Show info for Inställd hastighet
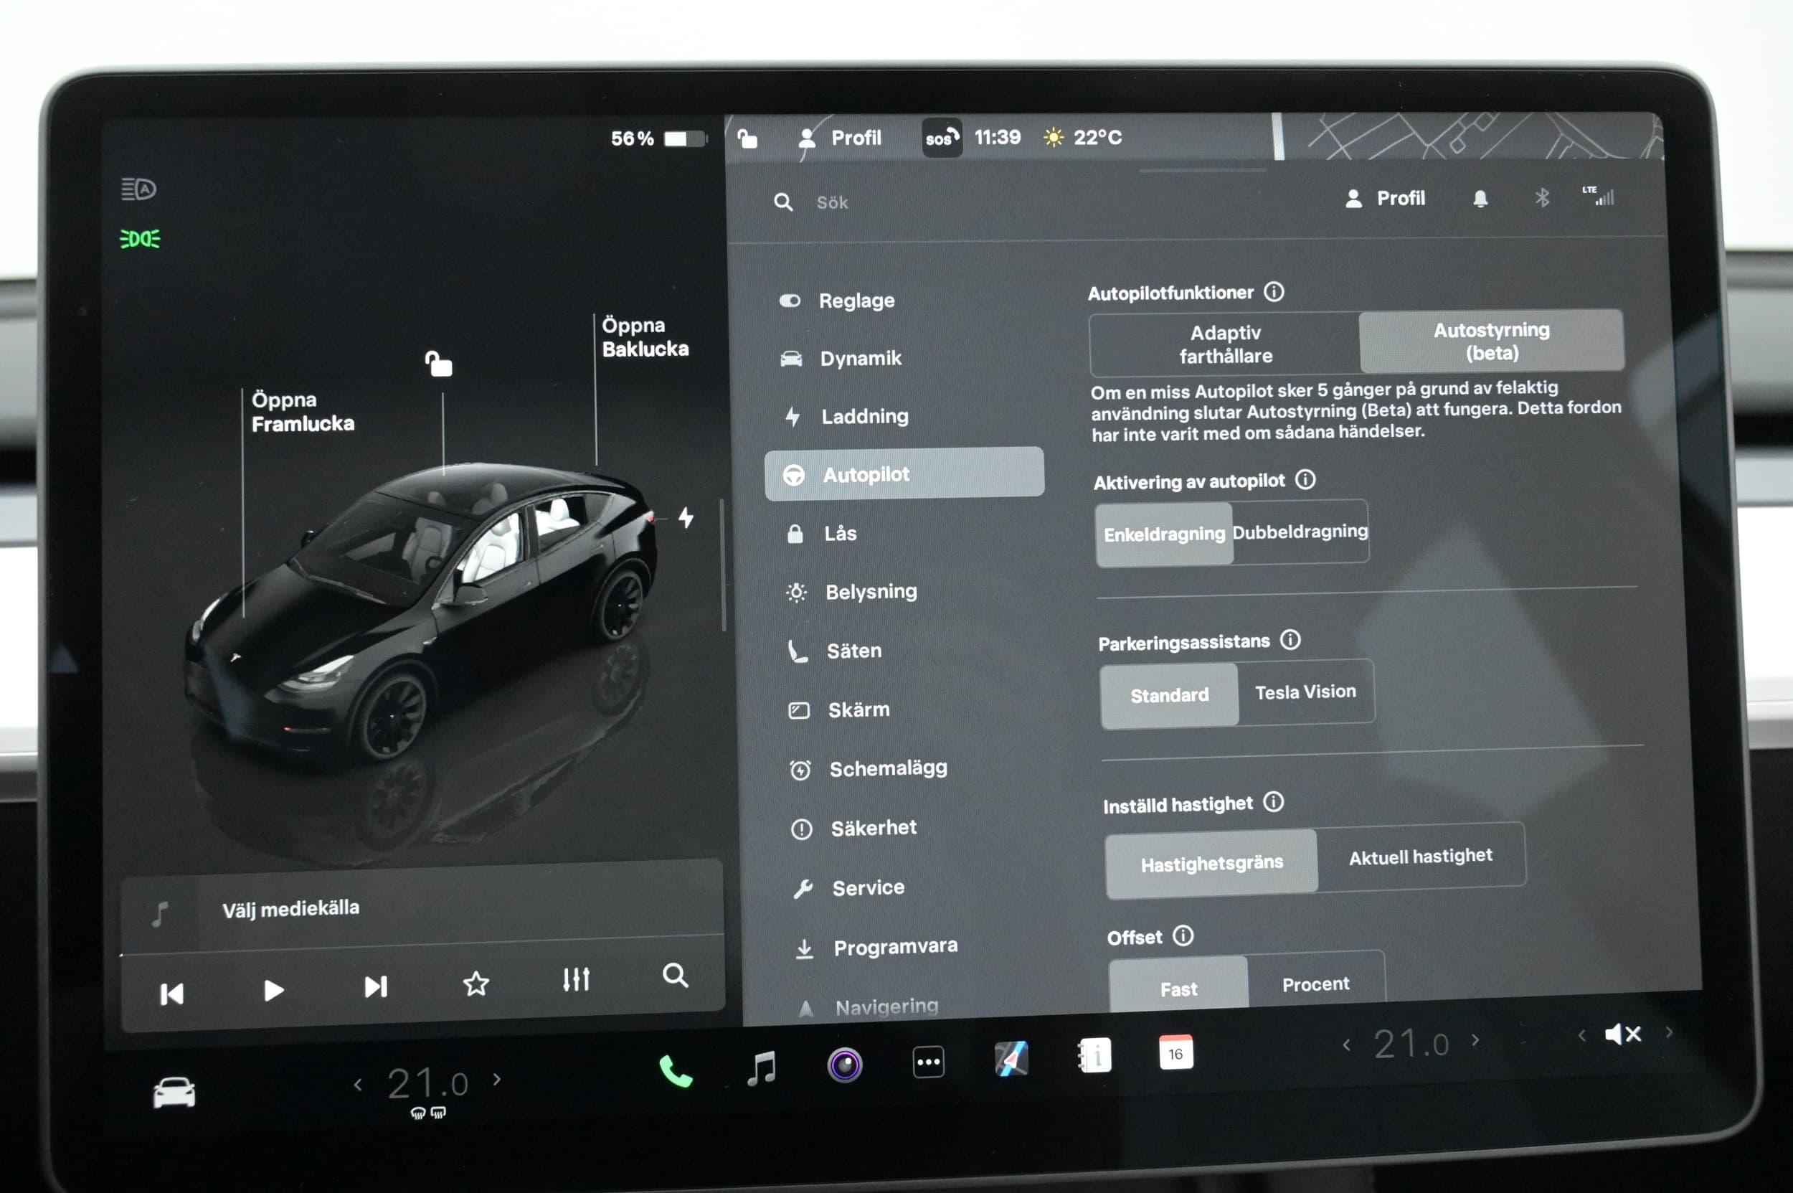The height and width of the screenshot is (1193, 1793). [1273, 802]
